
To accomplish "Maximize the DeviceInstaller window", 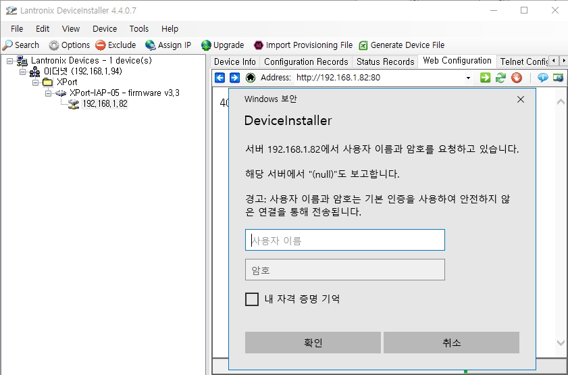I will [524, 10].
